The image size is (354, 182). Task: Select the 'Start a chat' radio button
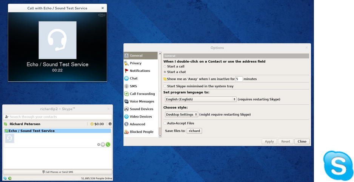point(165,72)
